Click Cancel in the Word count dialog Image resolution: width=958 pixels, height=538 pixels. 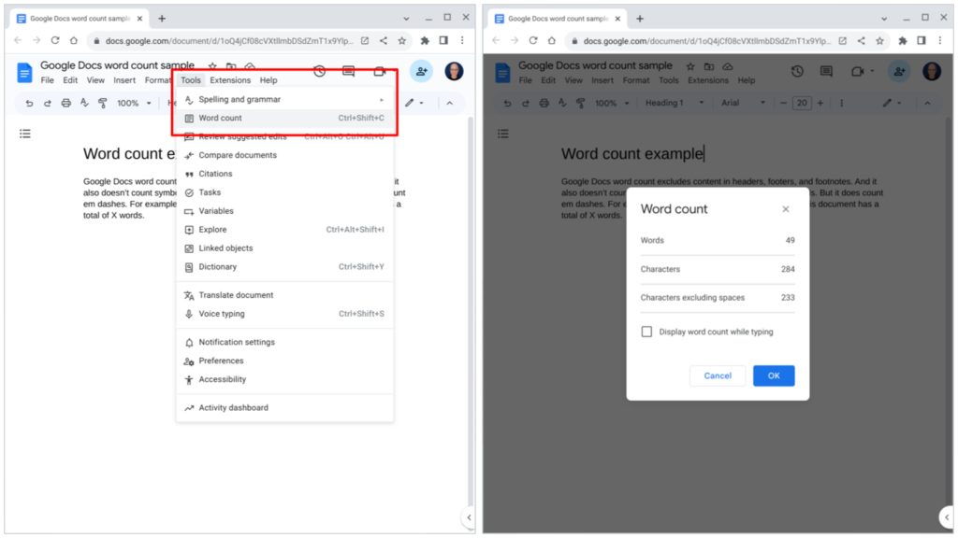(717, 375)
